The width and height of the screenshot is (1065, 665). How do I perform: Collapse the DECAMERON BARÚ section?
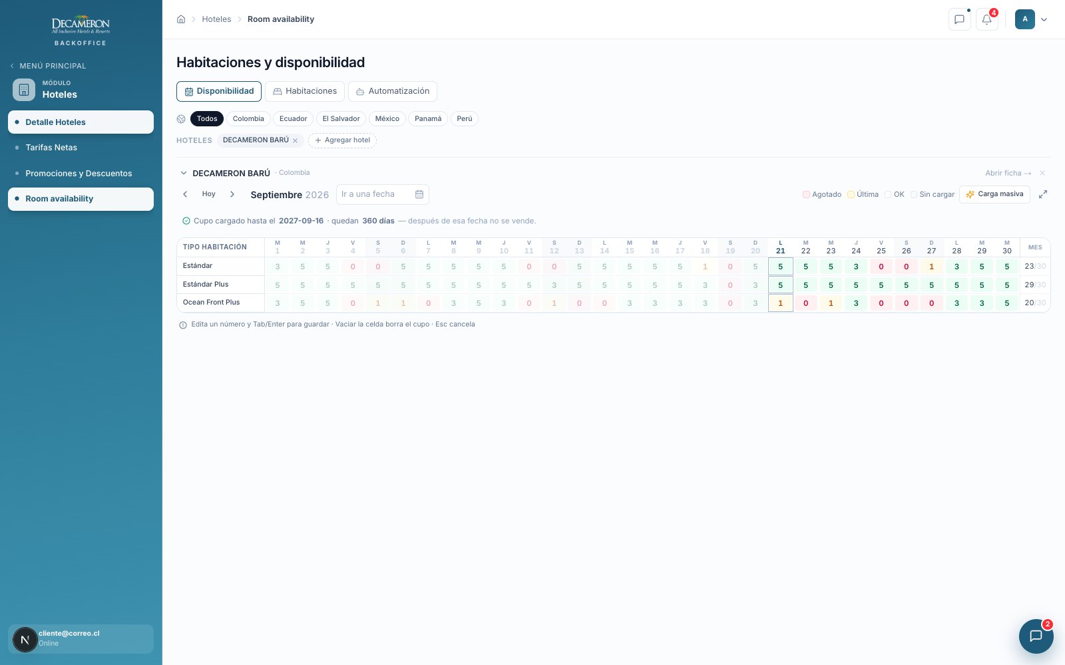pos(184,173)
